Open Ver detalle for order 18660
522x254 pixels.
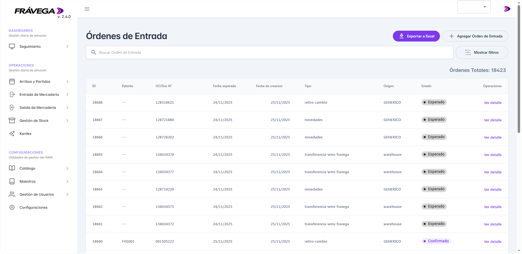[x=493, y=242]
